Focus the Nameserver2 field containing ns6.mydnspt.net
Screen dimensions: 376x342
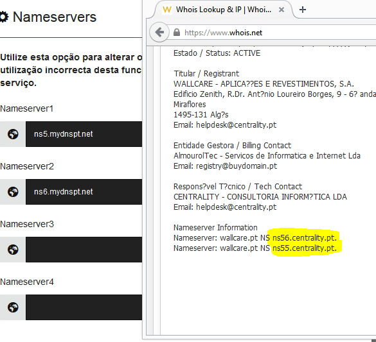pyautogui.click(x=84, y=192)
